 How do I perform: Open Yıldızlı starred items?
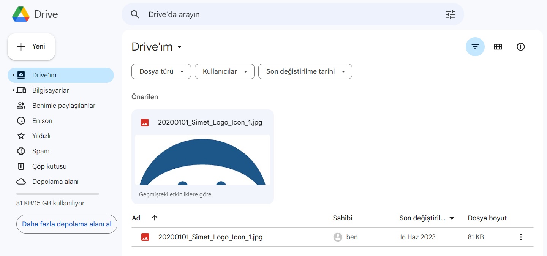[41, 136]
